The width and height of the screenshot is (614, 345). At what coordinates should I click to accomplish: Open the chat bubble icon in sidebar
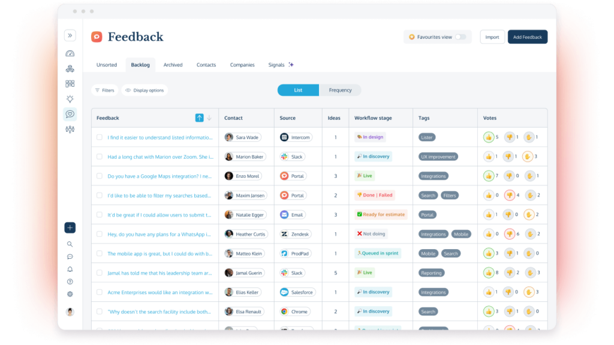(x=70, y=256)
